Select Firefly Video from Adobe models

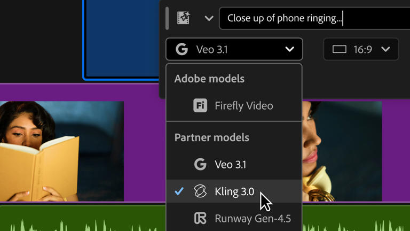pyautogui.click(x=234, y=106)
